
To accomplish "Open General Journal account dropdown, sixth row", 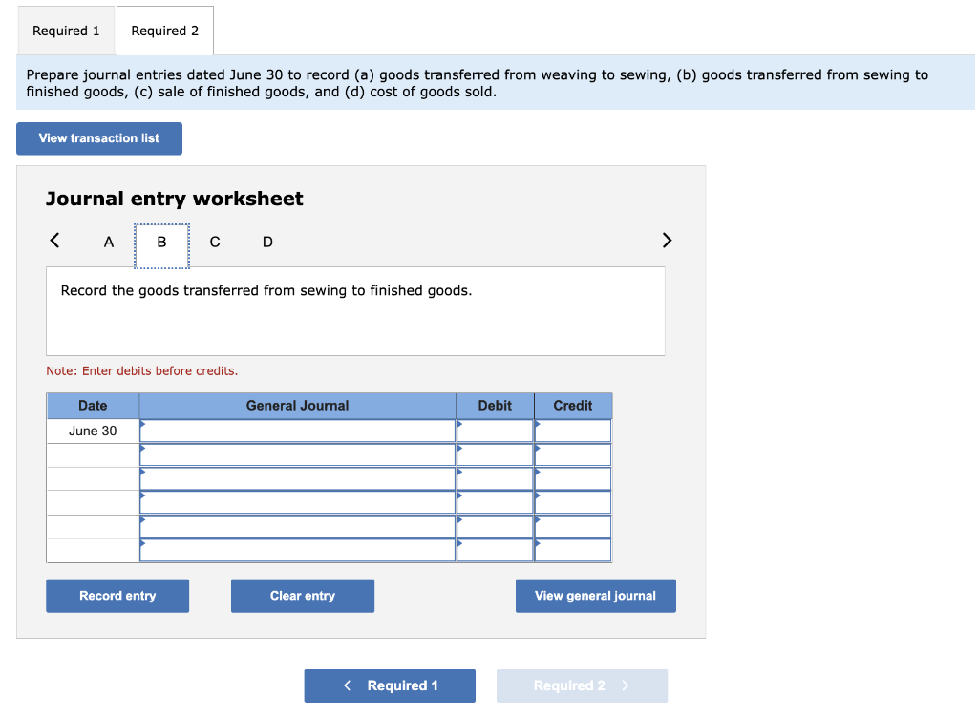I will tap(298, 550).
